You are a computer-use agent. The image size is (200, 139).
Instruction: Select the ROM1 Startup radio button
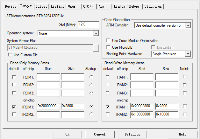point(91,77)
